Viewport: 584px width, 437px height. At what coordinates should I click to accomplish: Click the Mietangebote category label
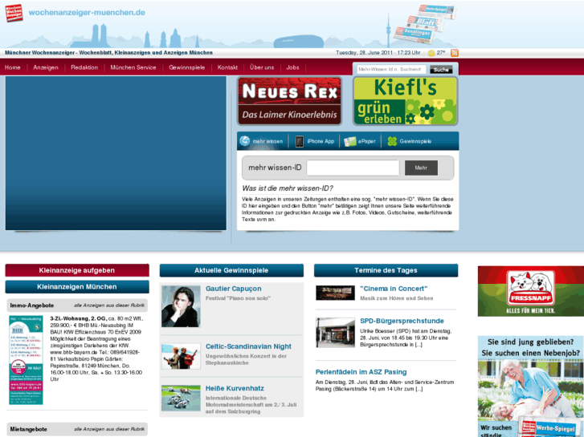[x=29, y=429]
